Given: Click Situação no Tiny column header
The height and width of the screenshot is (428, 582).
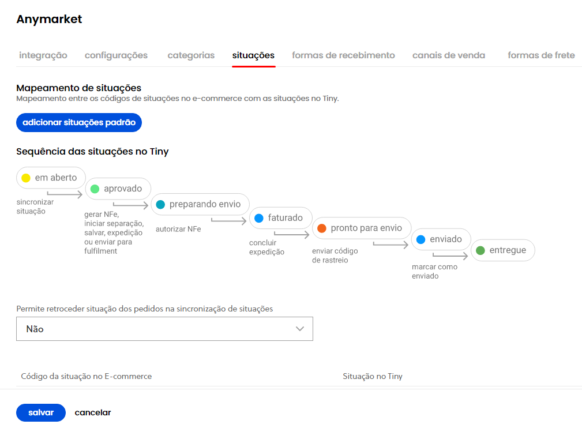Looking at the screenshot, I should coord(372,376).
